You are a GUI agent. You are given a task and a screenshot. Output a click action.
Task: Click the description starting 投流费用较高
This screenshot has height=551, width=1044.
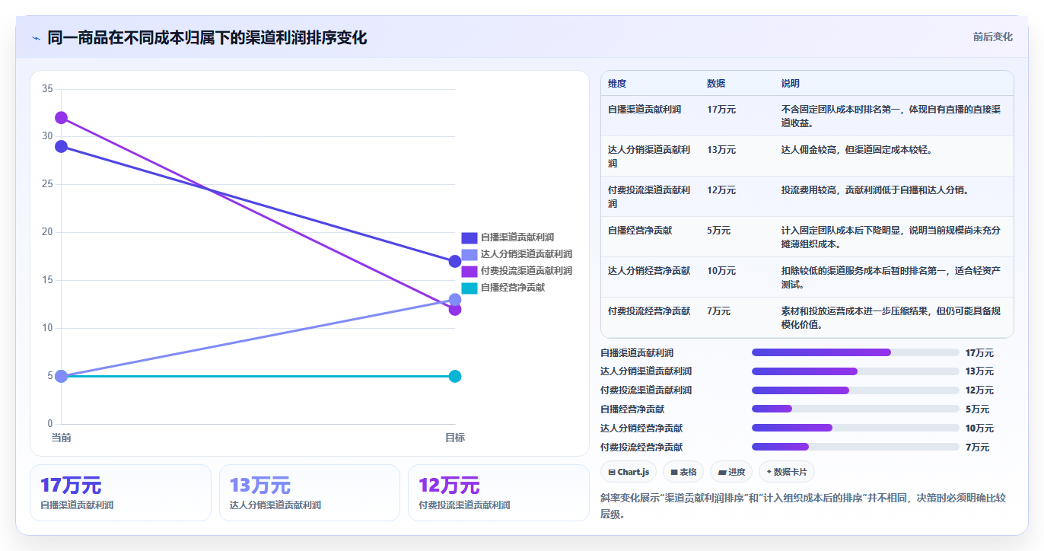(875, 190)
